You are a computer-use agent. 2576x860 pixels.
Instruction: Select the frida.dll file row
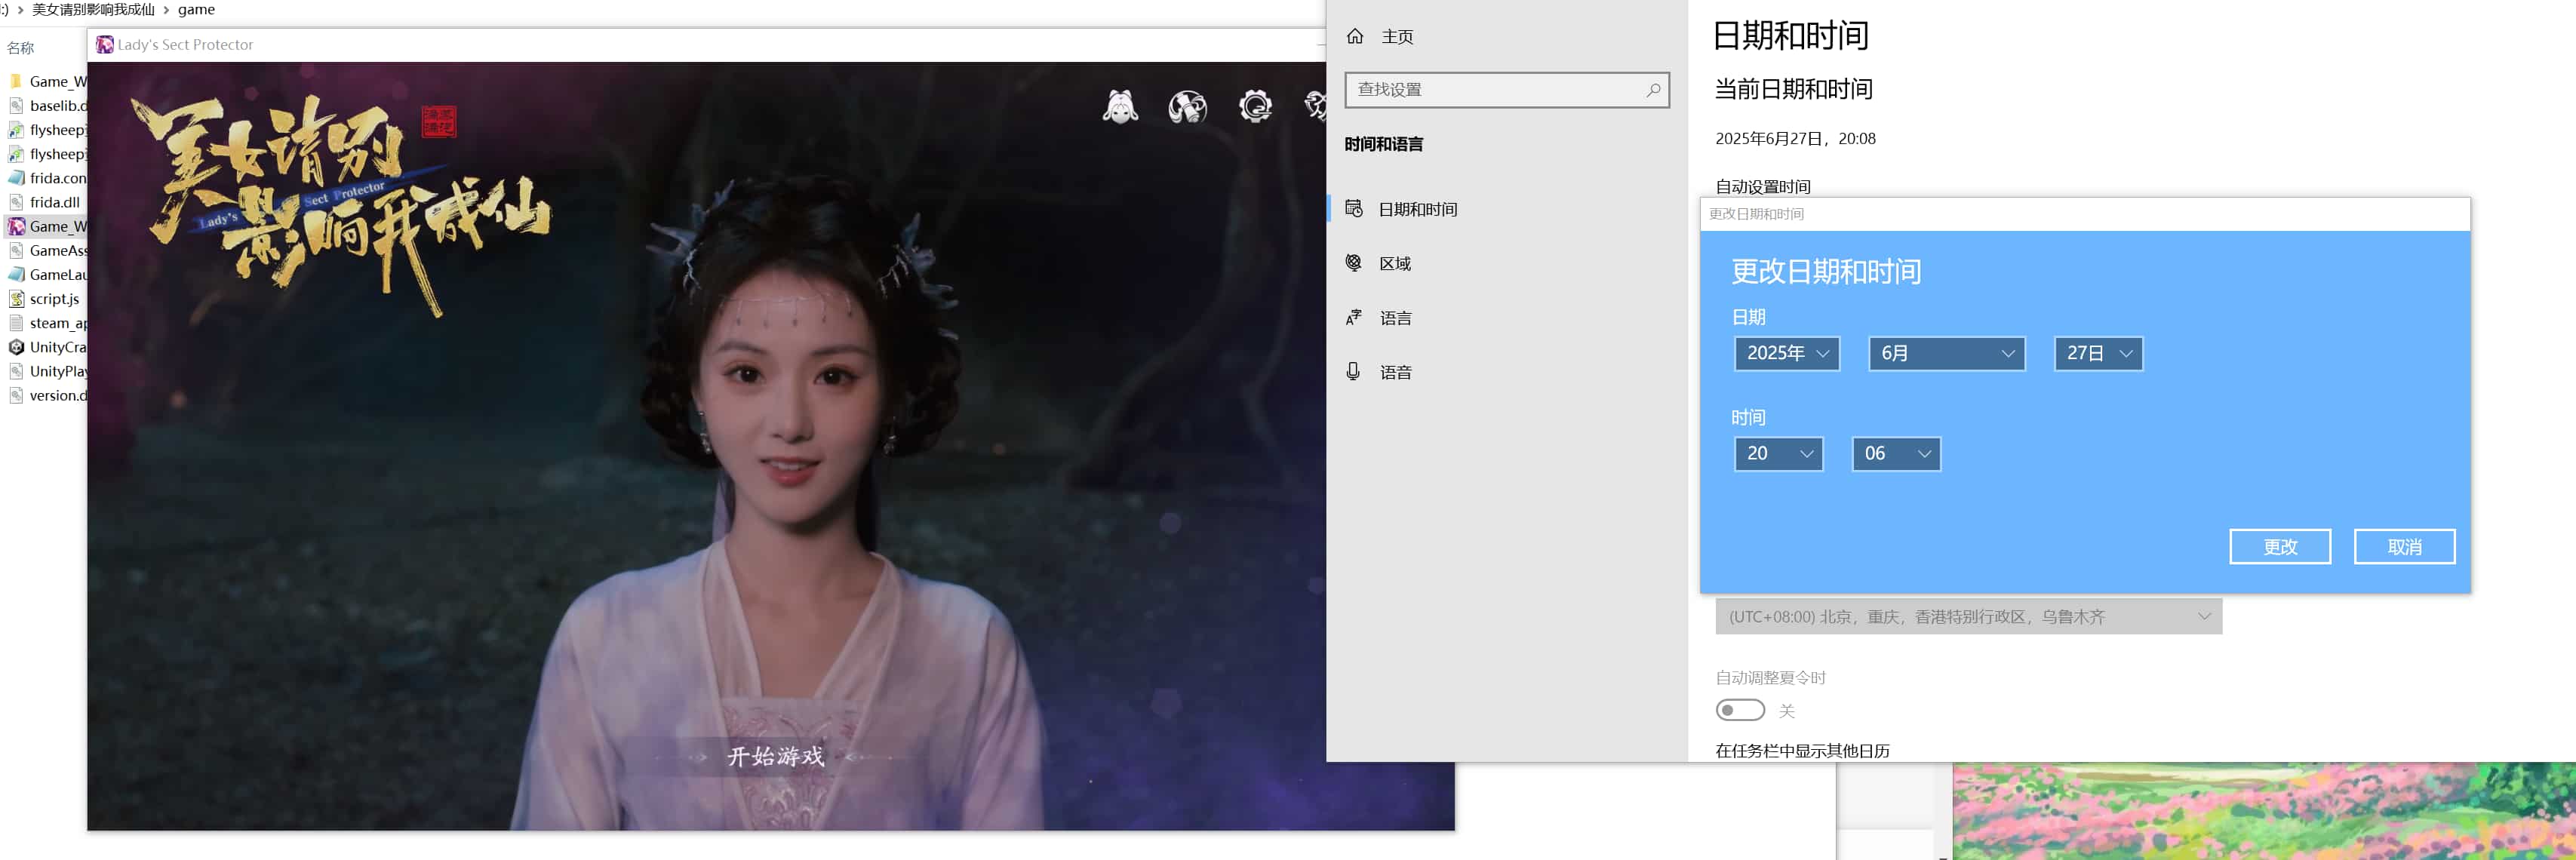pos(47,202)
